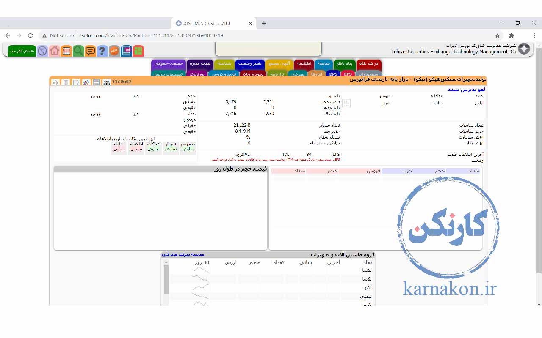
Task: Click the 30 روز column header
Action: click(202, 262)
